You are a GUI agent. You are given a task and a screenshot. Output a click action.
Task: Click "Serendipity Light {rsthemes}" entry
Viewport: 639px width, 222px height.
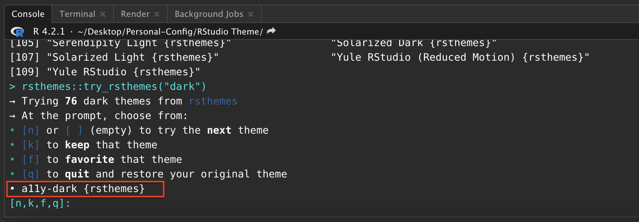point(139,43)
